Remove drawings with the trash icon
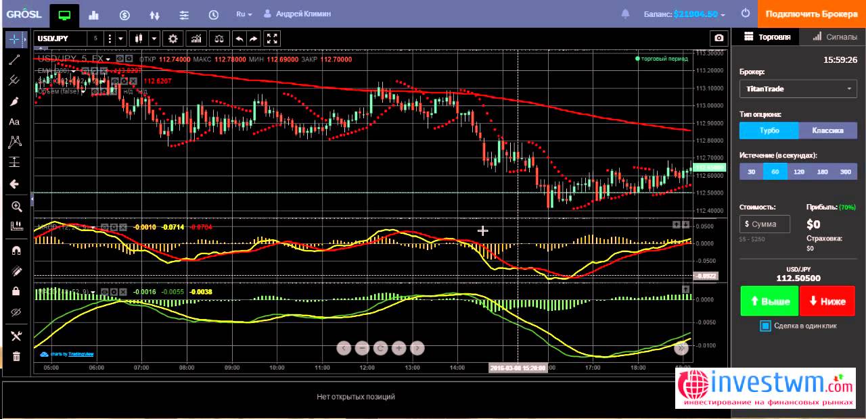Image resolution: width=866 pixels, height=419 pixels. (16, 356)
